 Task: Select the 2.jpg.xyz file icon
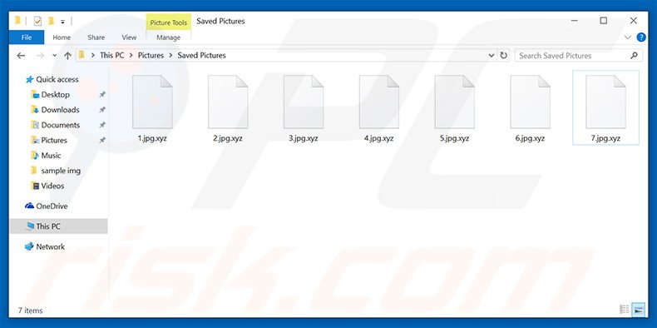[228, 102]
